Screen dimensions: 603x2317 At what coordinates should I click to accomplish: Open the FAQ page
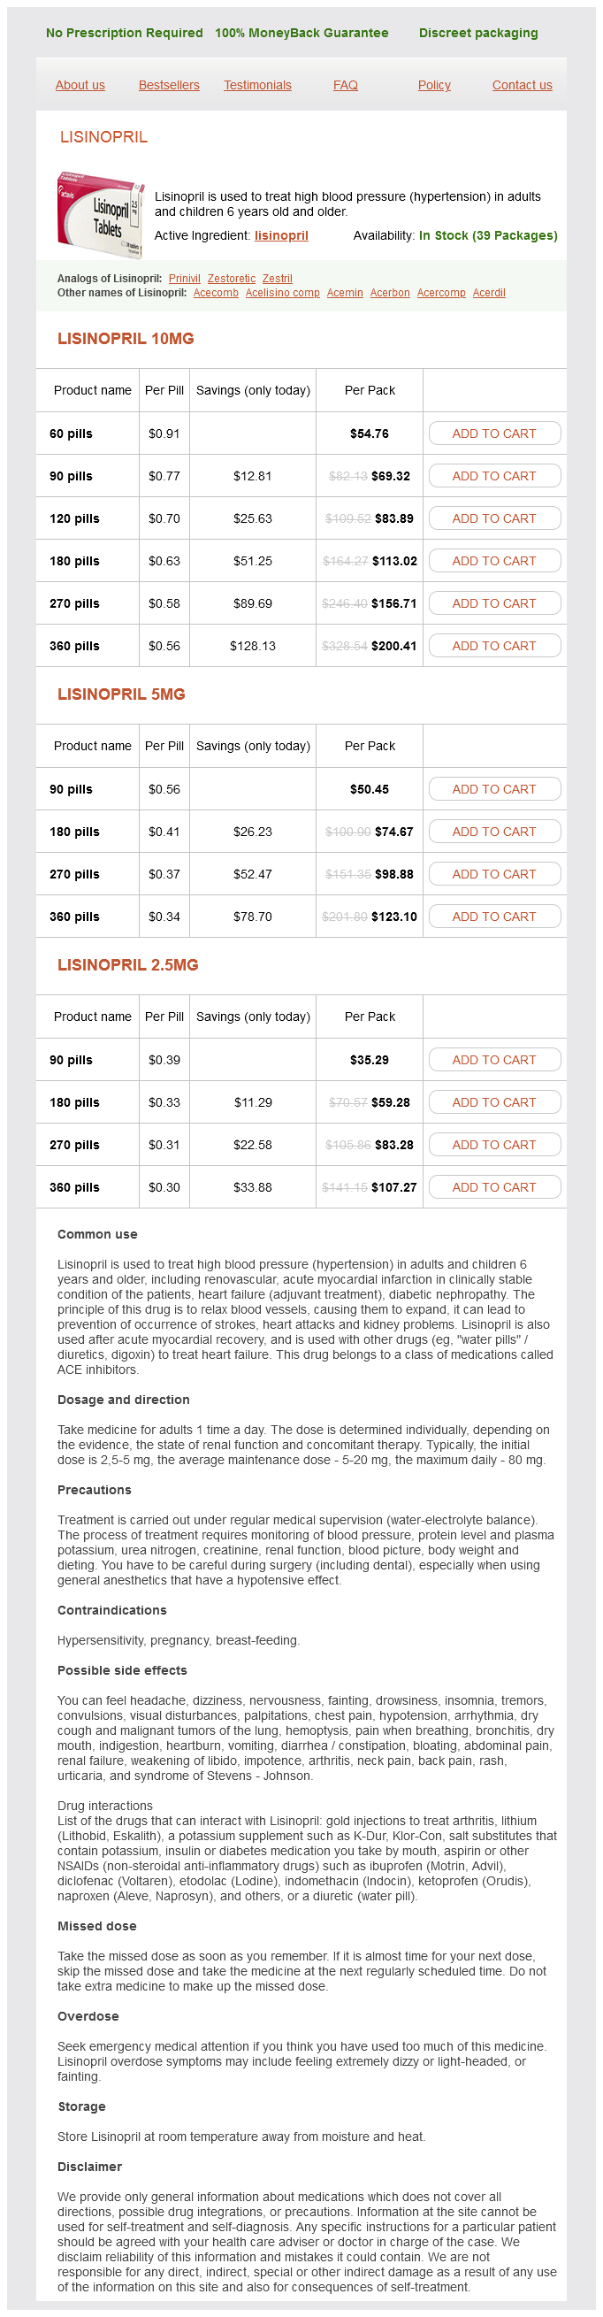pos(345,86)
